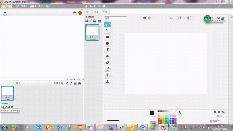Take stage backdrop photo with camera under Stage
233x131 pixels.
point(12,107)
